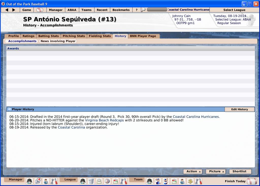
Task: Click the Finish Today baseball icon
Action: [x=252, y=181]
